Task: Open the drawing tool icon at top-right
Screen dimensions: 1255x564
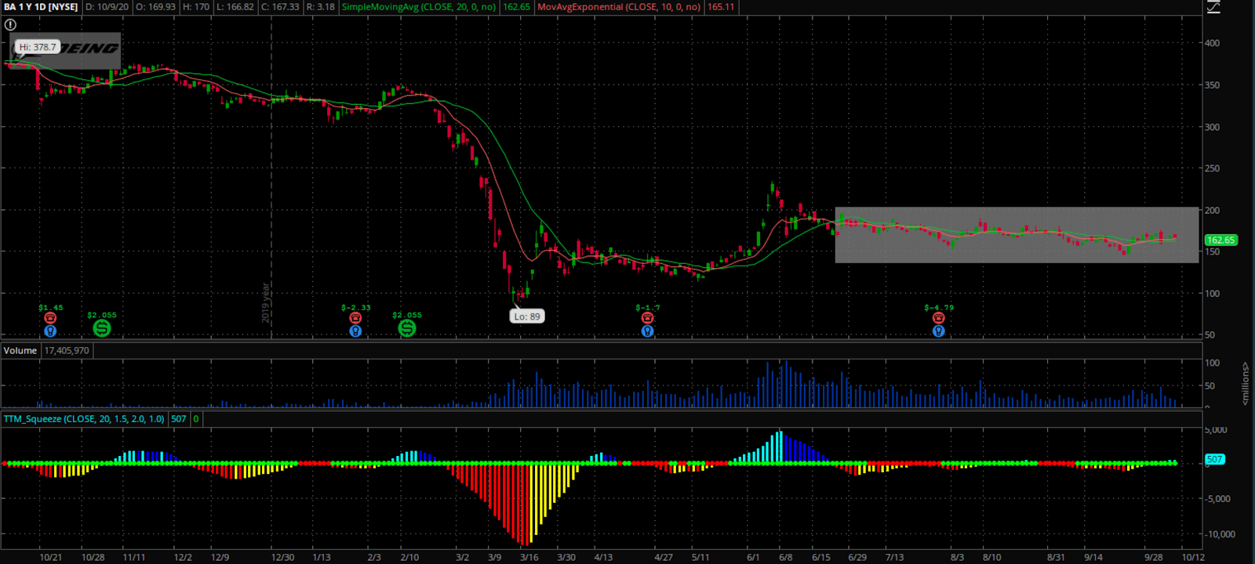Action: click(x=1213, y=7)
